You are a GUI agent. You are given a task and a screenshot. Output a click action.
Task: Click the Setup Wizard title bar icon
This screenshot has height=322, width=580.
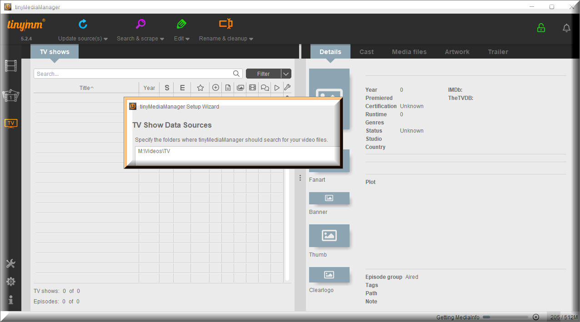click(x=133, y=106)
